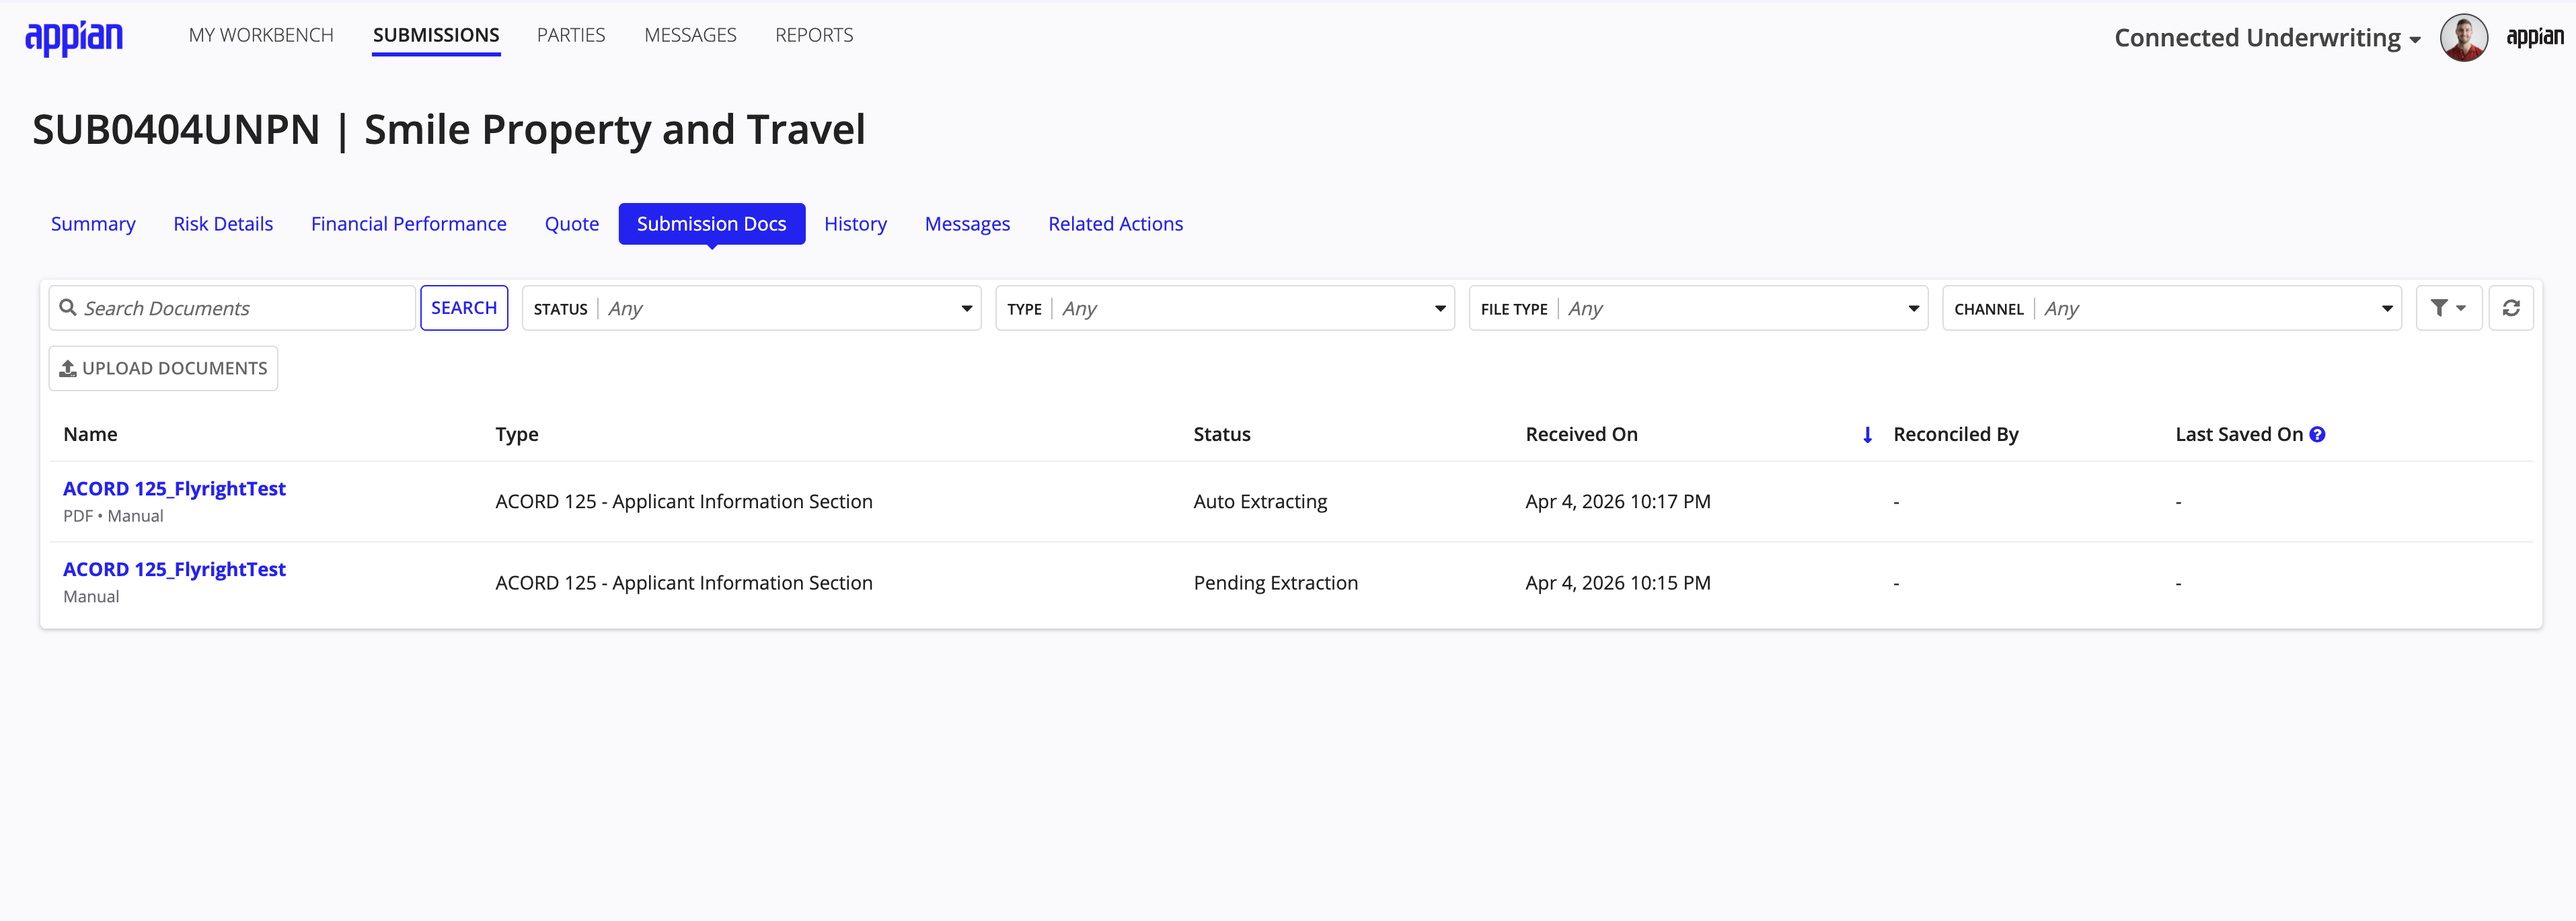Switch to the Summary tab
2576x921 pixels.
pyautogui.click(x=93, y=224)
